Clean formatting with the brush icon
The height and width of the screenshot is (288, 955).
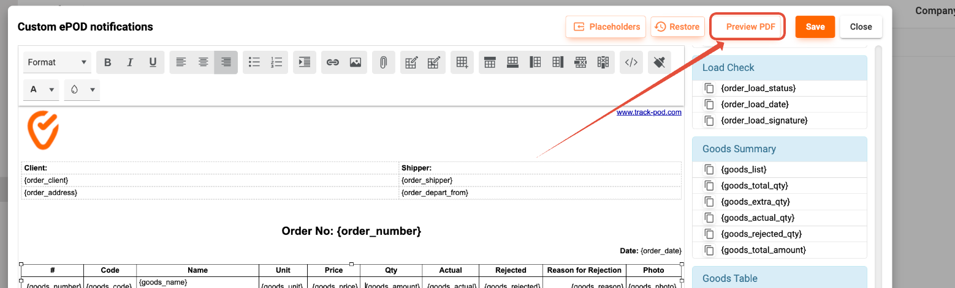[x=660, y=62]
